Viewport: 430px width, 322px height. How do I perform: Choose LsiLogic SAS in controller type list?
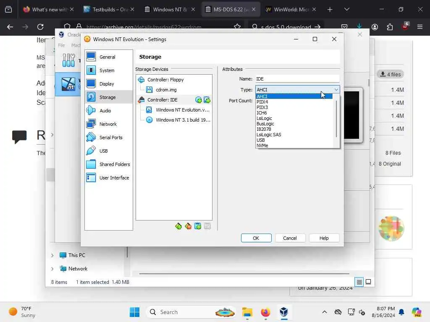point(294,135)
